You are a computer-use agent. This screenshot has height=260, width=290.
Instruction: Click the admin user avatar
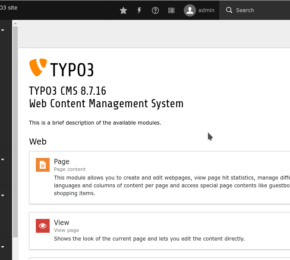point(190,10)
